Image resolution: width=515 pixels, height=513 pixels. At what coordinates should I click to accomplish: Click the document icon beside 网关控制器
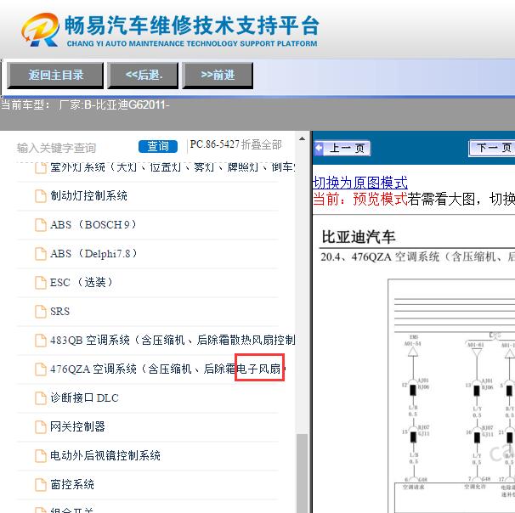tap(41, 427)
